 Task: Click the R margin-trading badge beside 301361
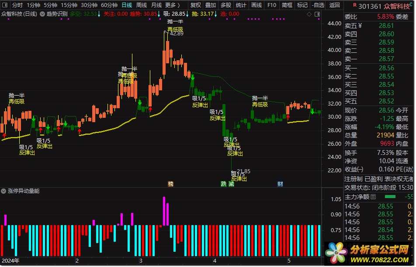pyautogui.click(x=355, y=5)
